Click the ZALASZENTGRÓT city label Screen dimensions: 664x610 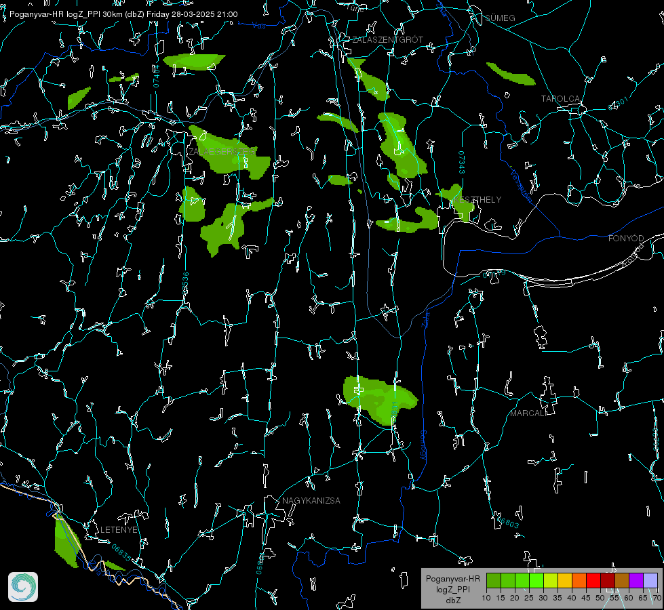point(387,40)
